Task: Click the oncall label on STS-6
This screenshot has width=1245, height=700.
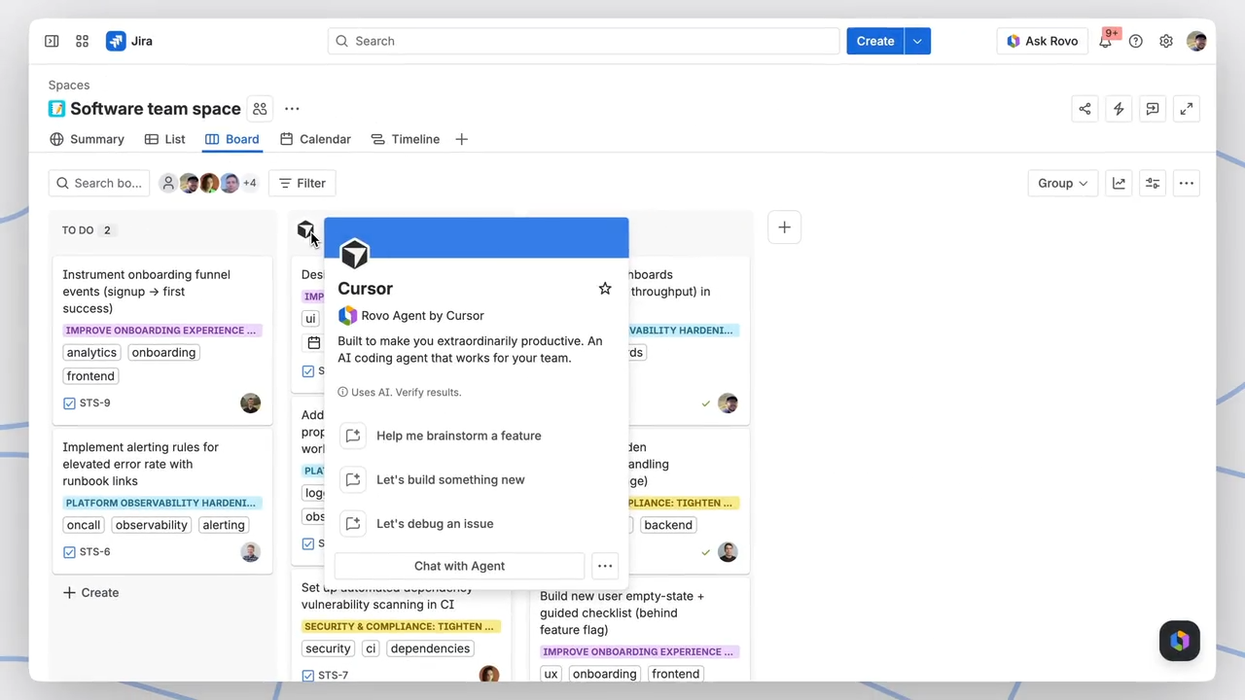Action: (84, 525)
